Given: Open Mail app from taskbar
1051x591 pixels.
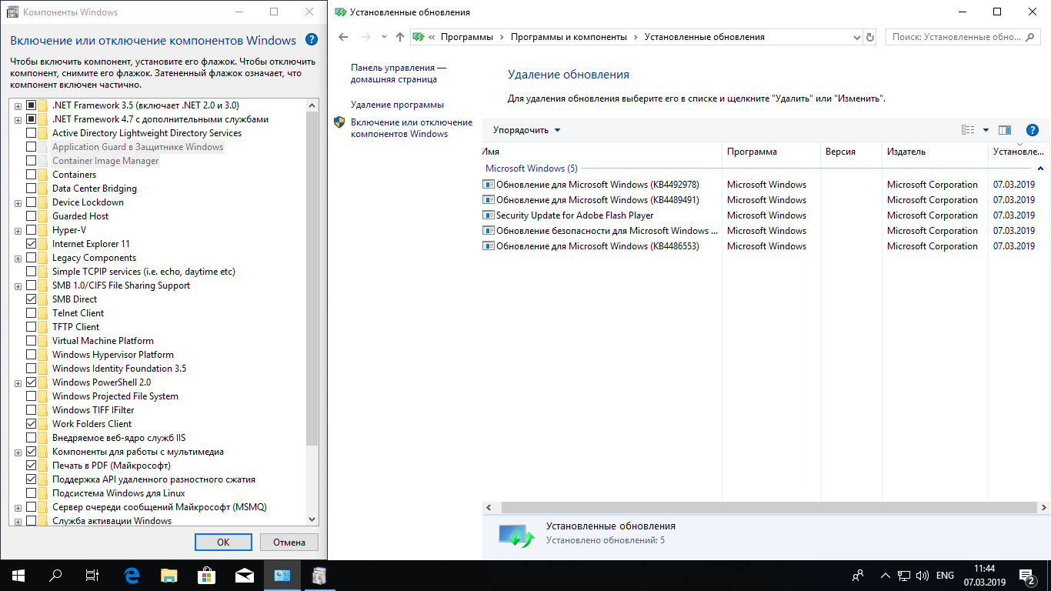Looking at the screenshot, I should (245, 576).
